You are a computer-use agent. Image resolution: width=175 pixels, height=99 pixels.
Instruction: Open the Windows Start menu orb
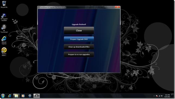3,96
